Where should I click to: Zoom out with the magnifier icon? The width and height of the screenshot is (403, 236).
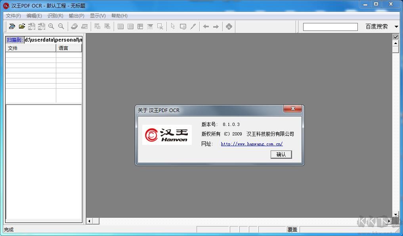(61, 26)
